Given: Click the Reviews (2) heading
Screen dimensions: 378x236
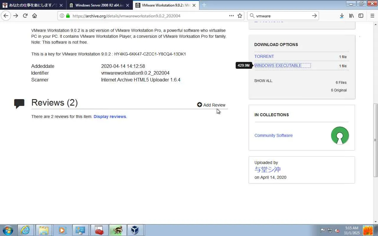Looking at the screenshot, I should [x=55, y=103].
